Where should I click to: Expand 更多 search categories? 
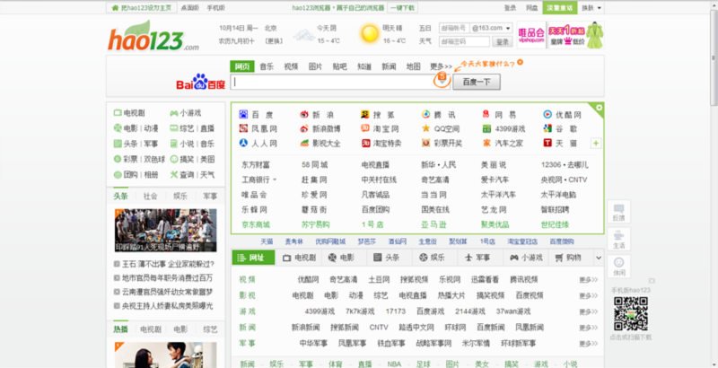pos(441,66)
